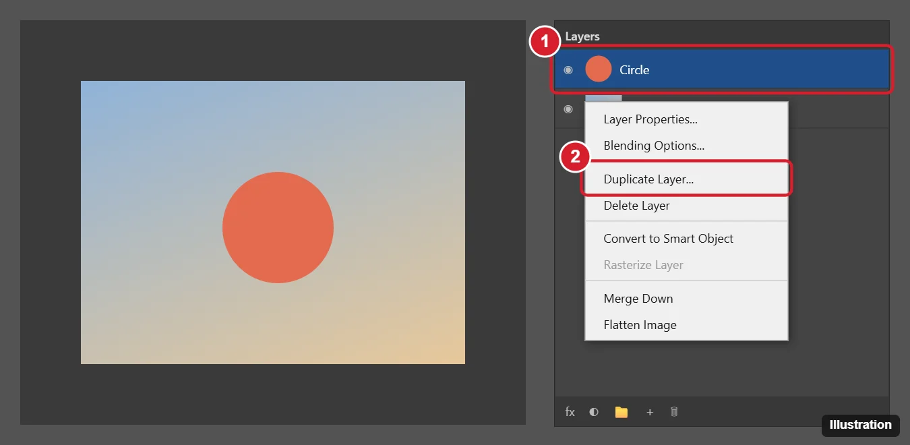Choose Delete Layer menu entry
Screen dimensions: 910x445
click(686, 206)
